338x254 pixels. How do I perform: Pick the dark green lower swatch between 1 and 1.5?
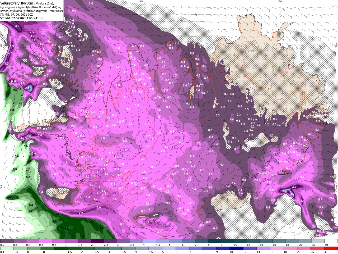click(61, 248)
